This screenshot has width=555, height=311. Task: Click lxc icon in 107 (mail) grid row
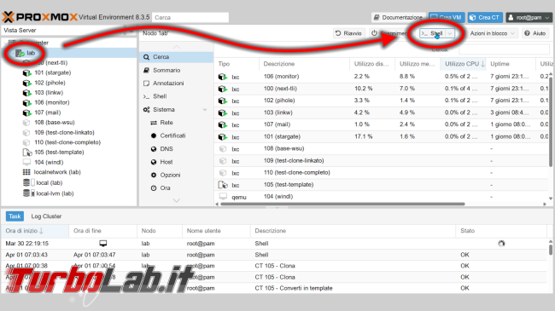click(222, 124)
